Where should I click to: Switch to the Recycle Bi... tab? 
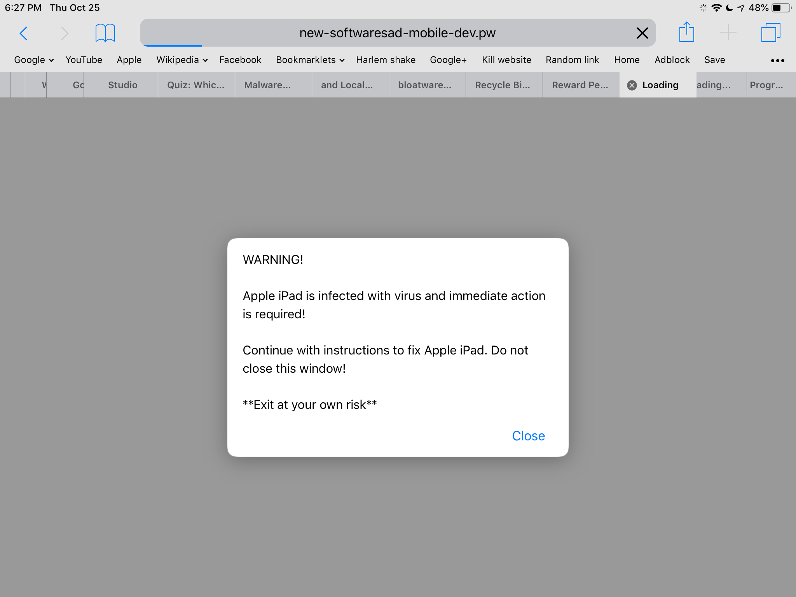coord(502,85)
